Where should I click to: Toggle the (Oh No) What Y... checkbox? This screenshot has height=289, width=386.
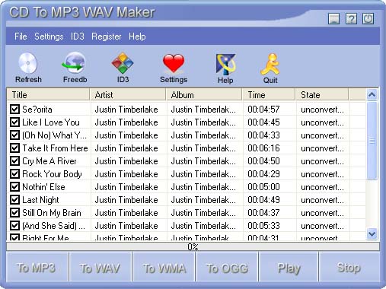click(14, 135)
